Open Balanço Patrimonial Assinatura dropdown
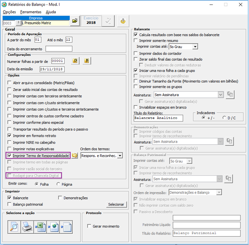 coord(219,179)
